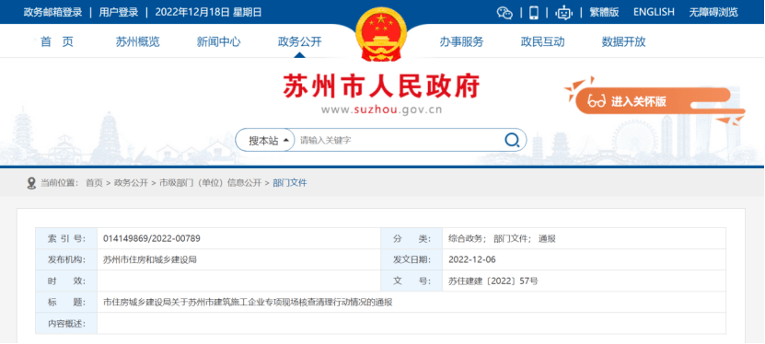Open 无障碍浏览 accessibility mode
The height and width of the screenshot is (344, 765).
point(713,12)
